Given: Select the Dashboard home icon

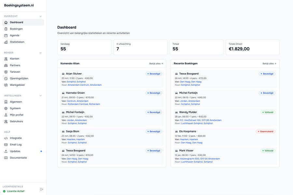Looking at the screenshot, I should pos(6,22).
